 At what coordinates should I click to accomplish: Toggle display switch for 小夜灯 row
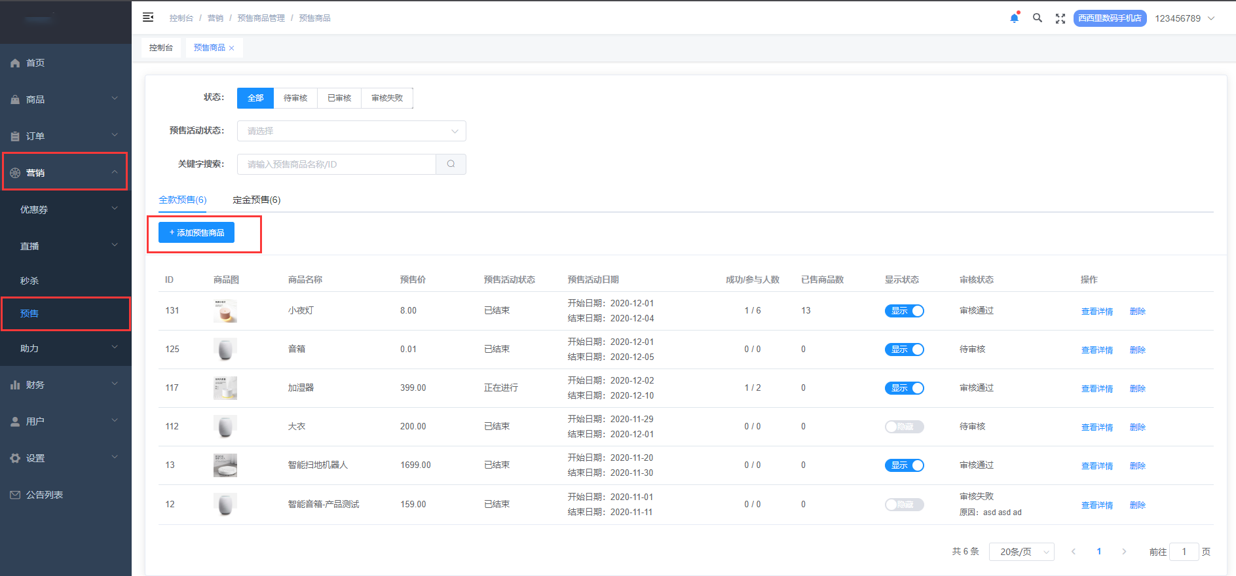pos(904,311)
